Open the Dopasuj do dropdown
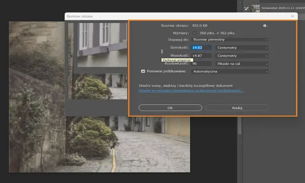305x183 pixels. click(x=230, y=40)
